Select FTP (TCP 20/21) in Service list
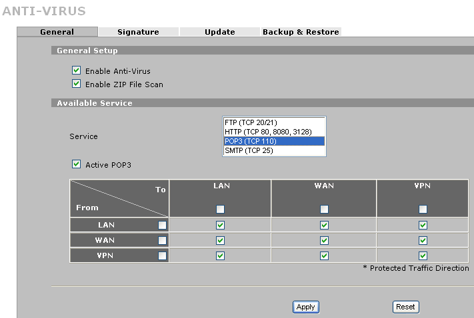This screenshot has width=474, height=318. 274,122
